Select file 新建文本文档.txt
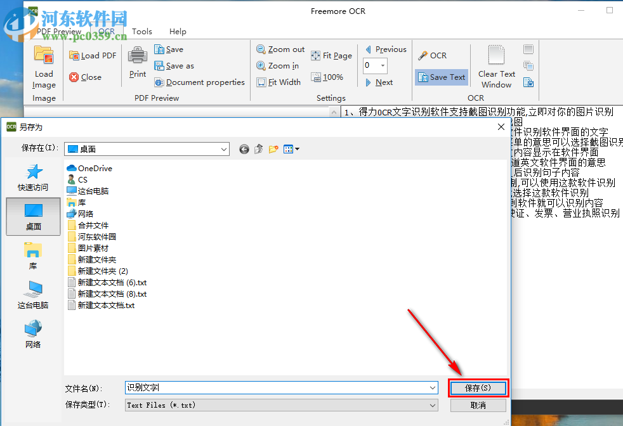Viewport: 623px width, 426px height. (102, 306)
